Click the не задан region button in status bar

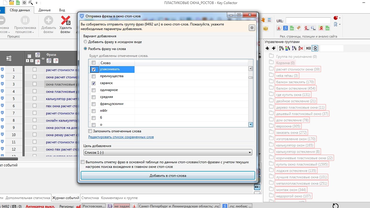(x=121, y=206)
